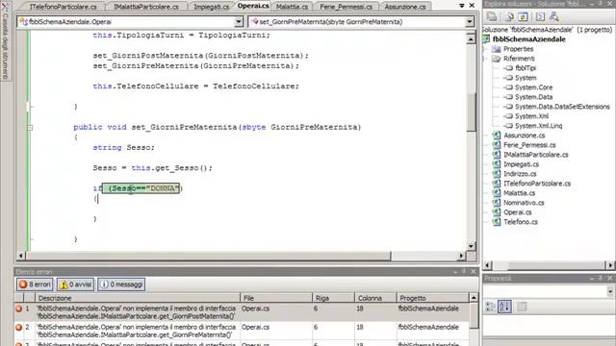The image size is (616, 346).
Task: Collapse the set_GiorniPreMaternita method outline
Action: click(x=30, y=128)
